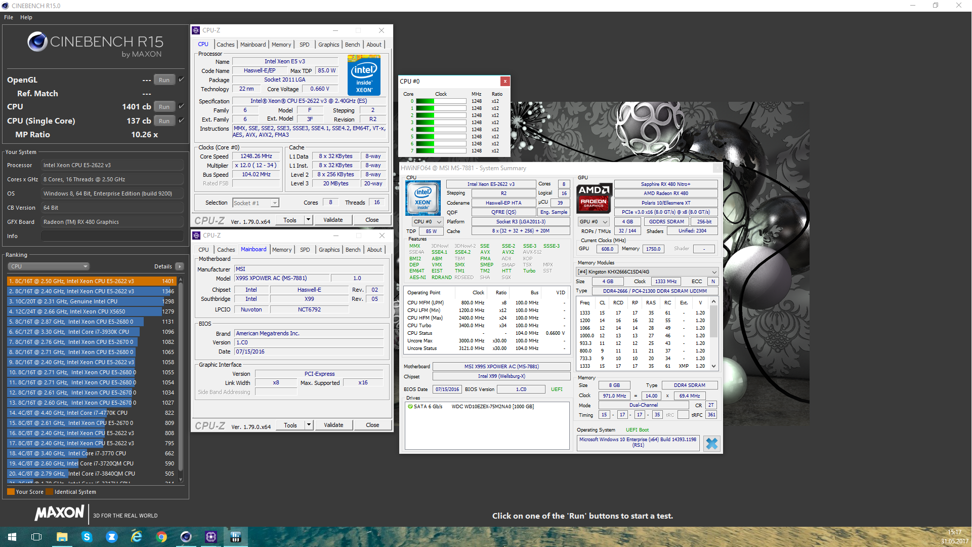Select ranking row 1 Xeon E5-2622 v3 1401

[92, 281]
